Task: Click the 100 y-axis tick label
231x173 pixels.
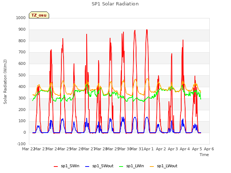Action: point(22,121)
